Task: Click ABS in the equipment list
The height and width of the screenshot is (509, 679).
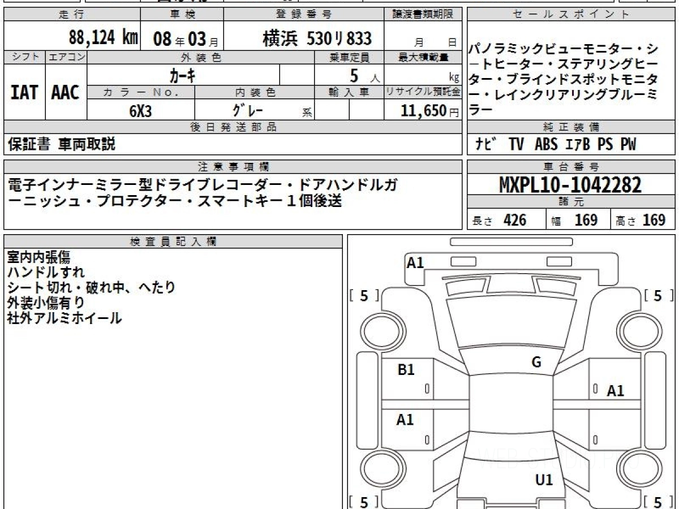Action: (546, 145)
